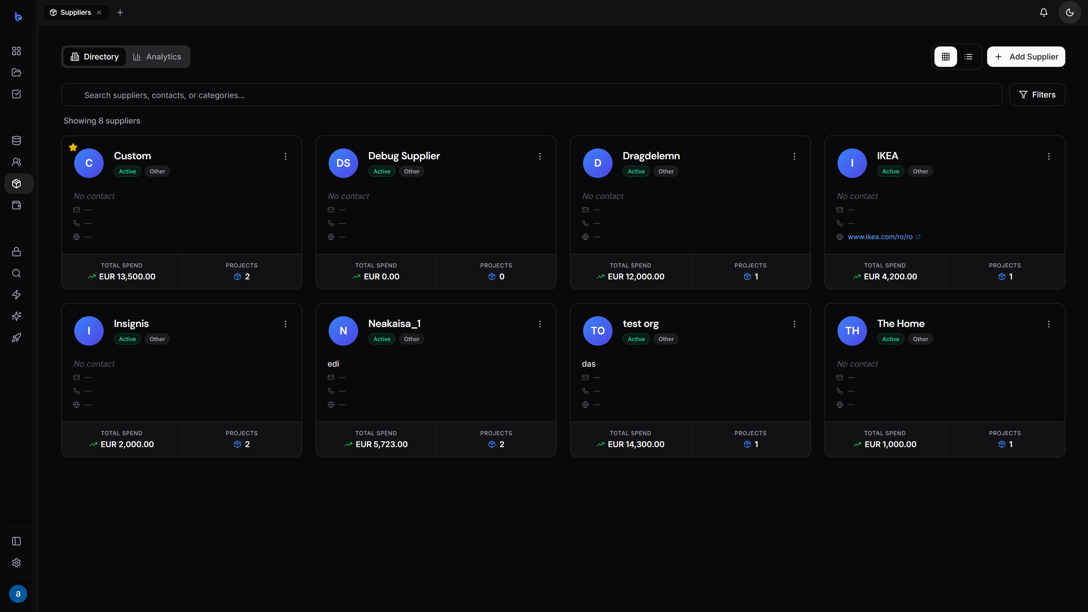The width and height of the screenshot is (1088, 612).
Task: Open the lock icon in sidebar
Action: pyautogui.click(x=16, y=252)
